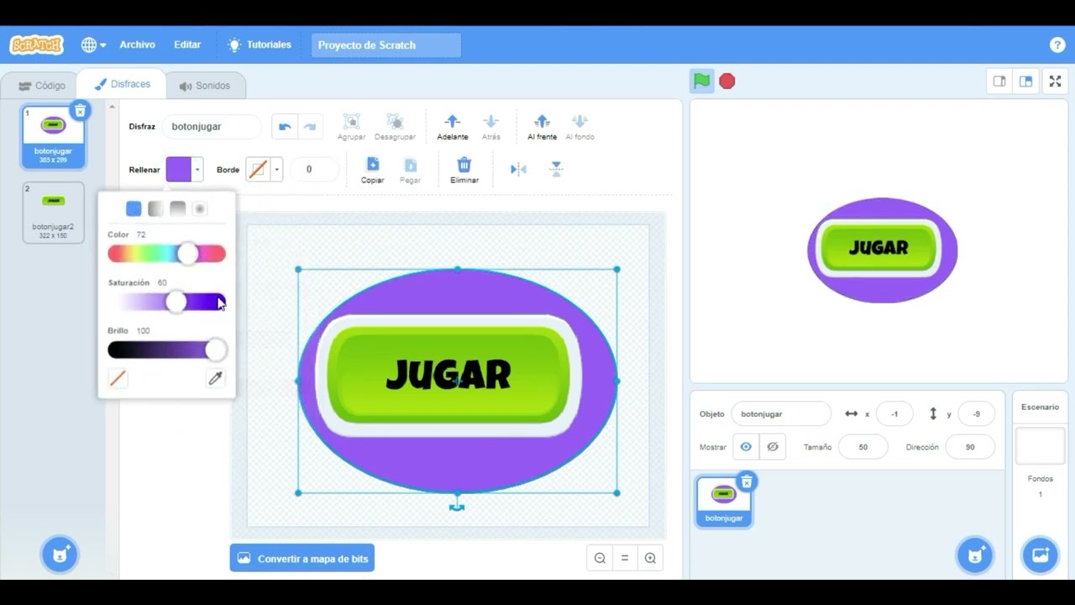1075x605 pixels.
Task: Switch to the Código tab
Action: coord(41,86)
